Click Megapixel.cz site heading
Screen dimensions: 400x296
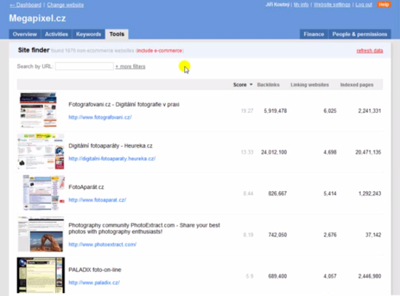point(38,18)
